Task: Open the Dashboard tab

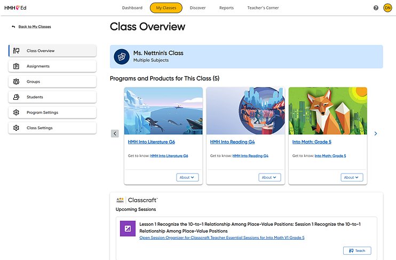Action: pyautogui.click(x=132, y=8)
